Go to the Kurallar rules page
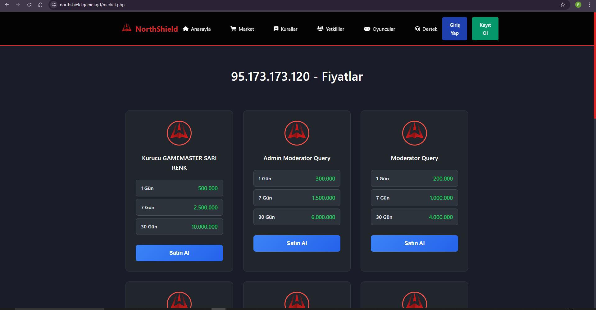Image resolution: width=596 pixels, height=310 pixels. tap(285, 29)
